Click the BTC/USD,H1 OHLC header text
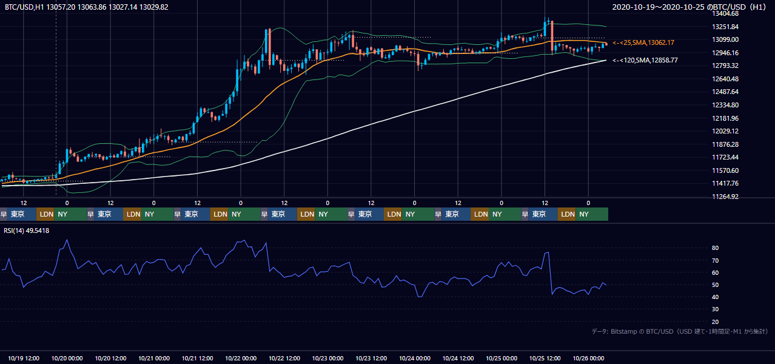This screenshot has height=364, width=775. pos(87,7)
